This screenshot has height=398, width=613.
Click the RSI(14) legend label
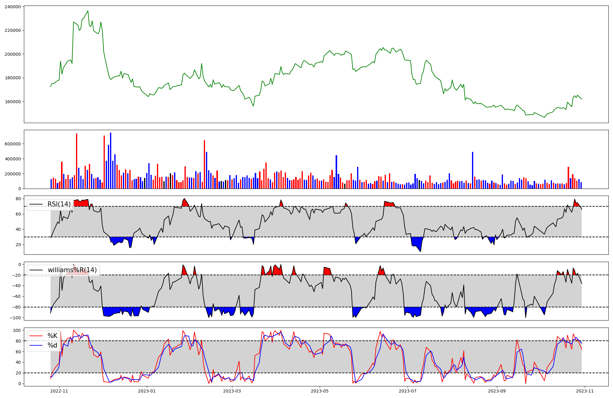click(x=59, y=204)
